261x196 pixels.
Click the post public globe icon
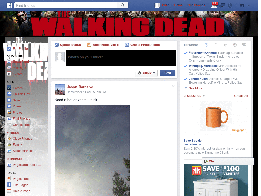[105, 92]
